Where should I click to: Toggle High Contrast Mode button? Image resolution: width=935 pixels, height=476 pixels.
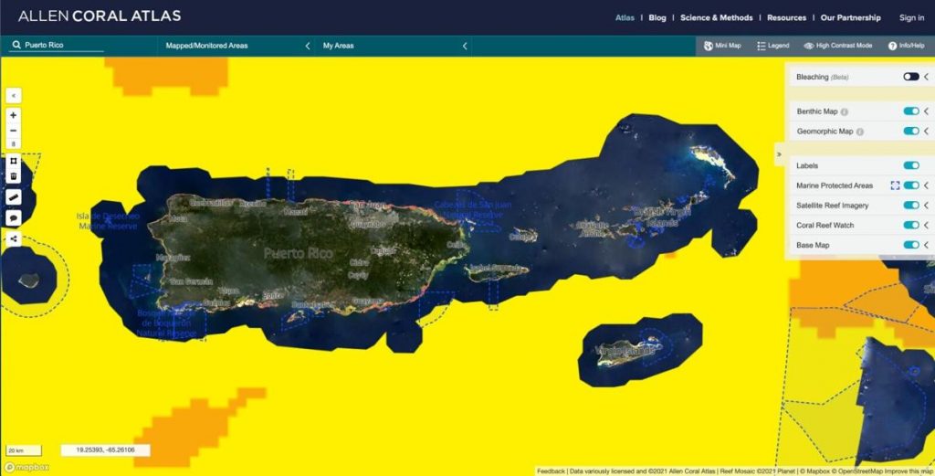coord(837,46)
